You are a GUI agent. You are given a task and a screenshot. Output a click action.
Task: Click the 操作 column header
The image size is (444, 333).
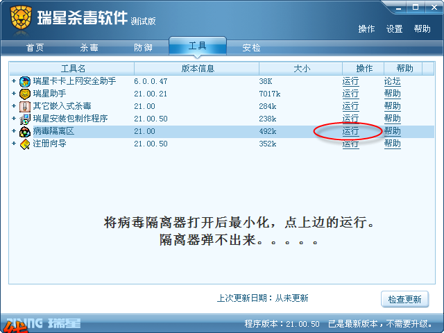(364, 69)
